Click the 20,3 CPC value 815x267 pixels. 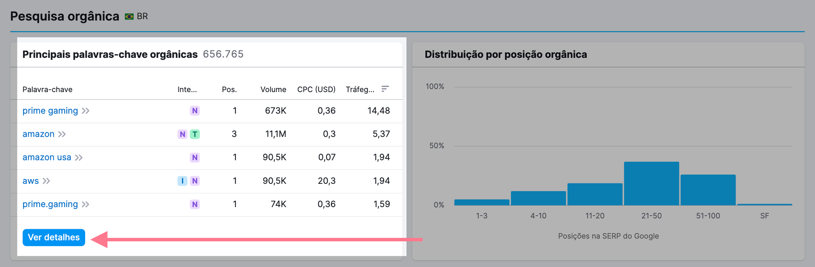[x=327, y=181]
